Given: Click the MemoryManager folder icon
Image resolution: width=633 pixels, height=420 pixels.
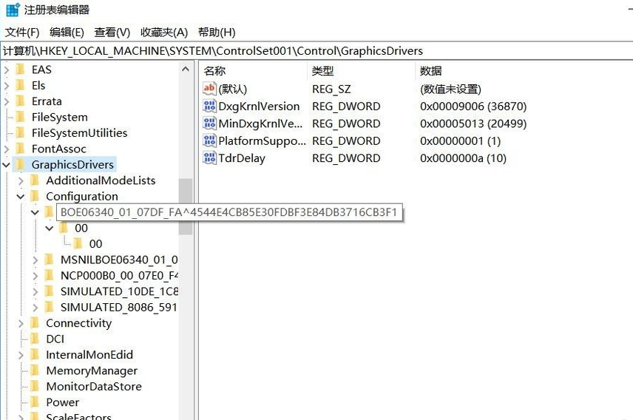Looking at the screenshot, I should coord(35,370).
